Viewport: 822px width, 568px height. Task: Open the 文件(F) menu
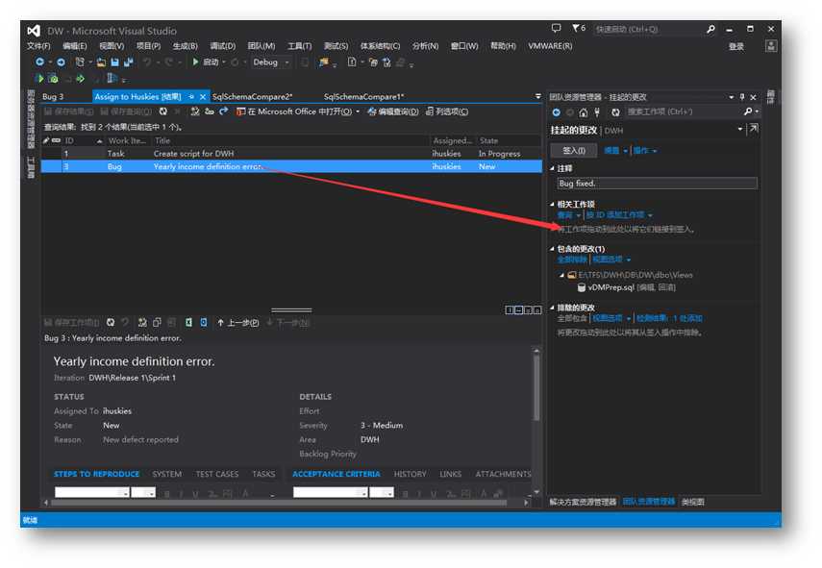coord(38,46)
